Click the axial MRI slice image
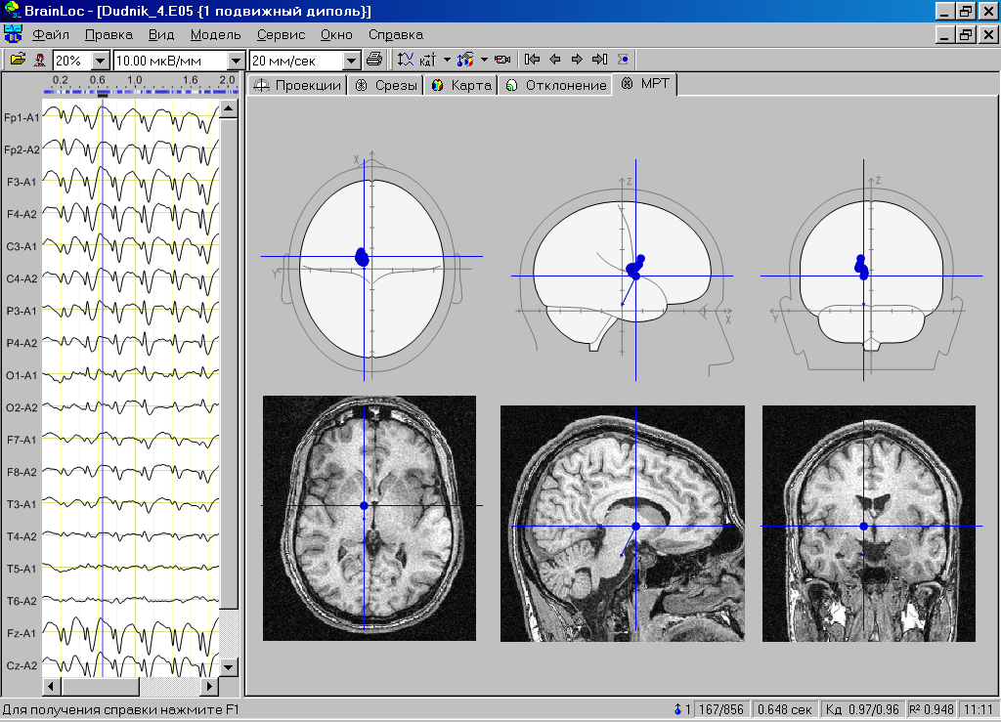 coord(370,518)
